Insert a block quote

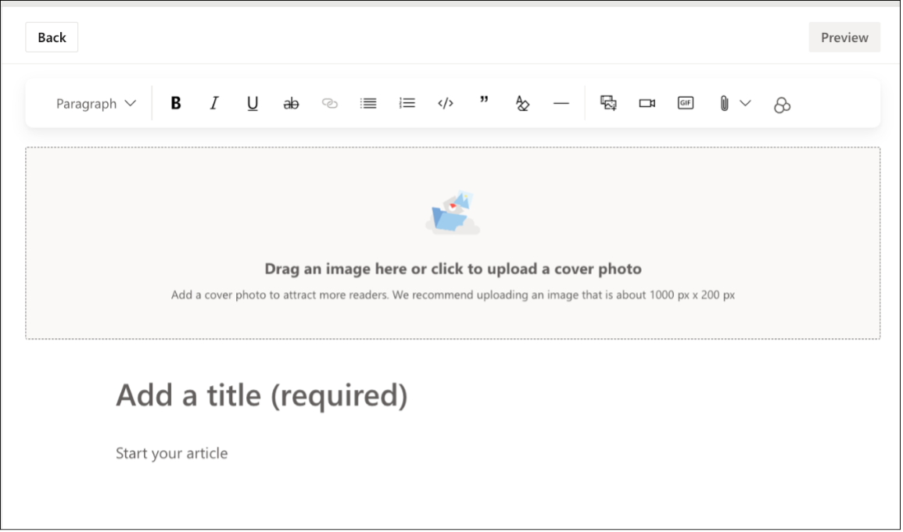(x=483, y=102)
